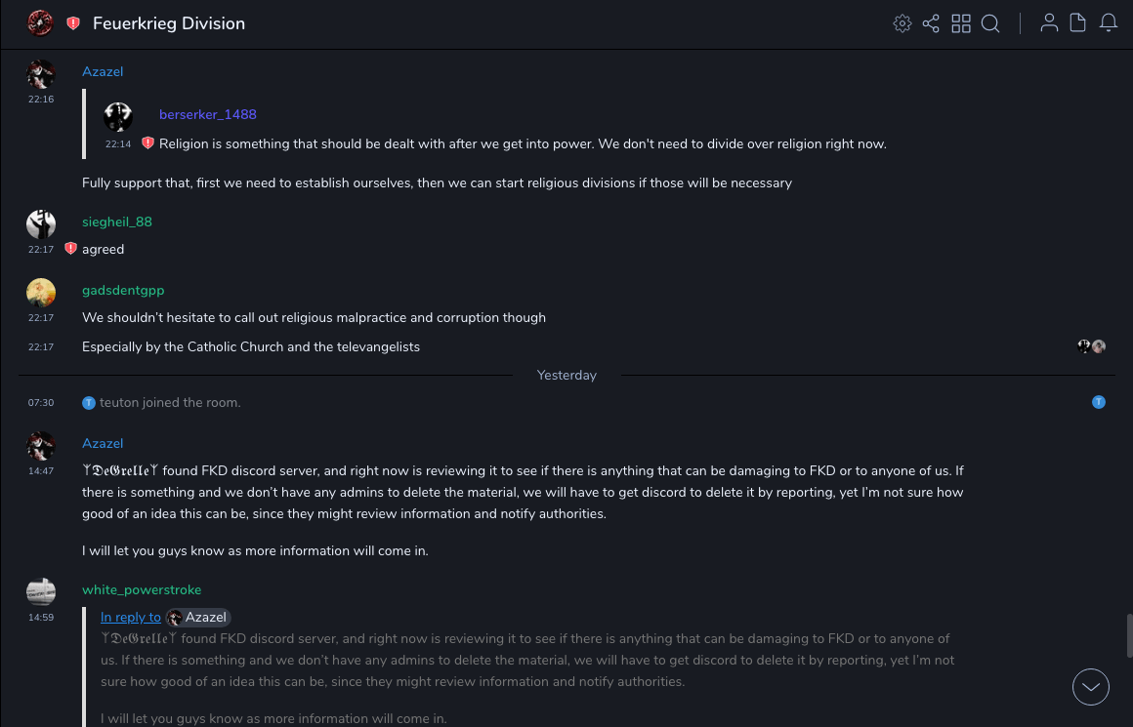Image resolution: width=1133 pixels, height=727 pixels.
Task: Click the vertical scrollbar thumb
Action: click(1128, 635)
